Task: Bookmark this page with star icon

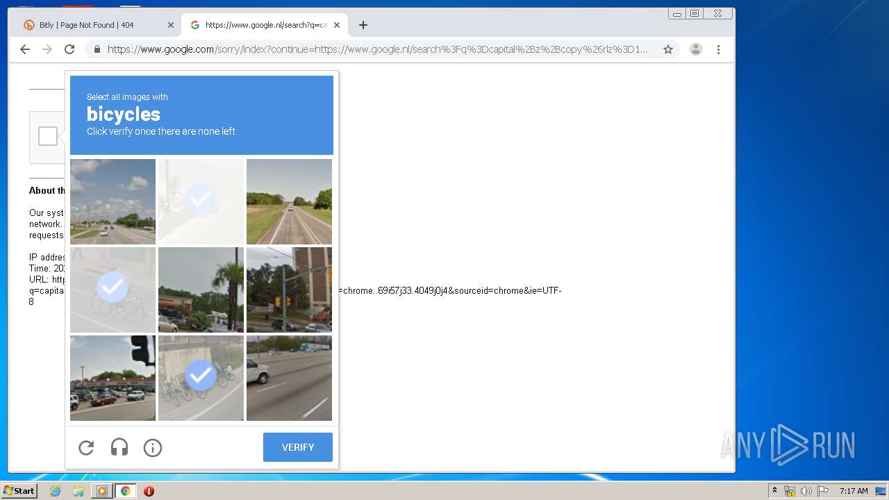Action: (x=668, y=49)
